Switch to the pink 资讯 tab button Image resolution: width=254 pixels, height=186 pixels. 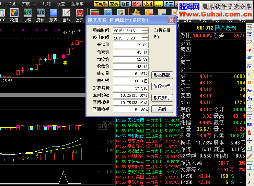coord(137,4)
